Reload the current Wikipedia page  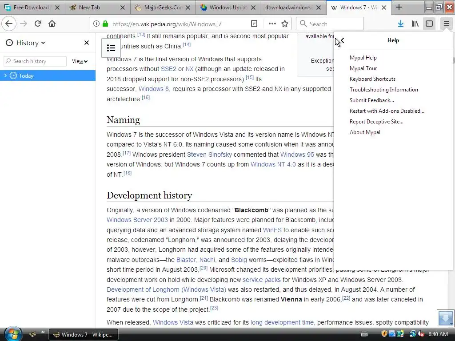tap(38, 24)
